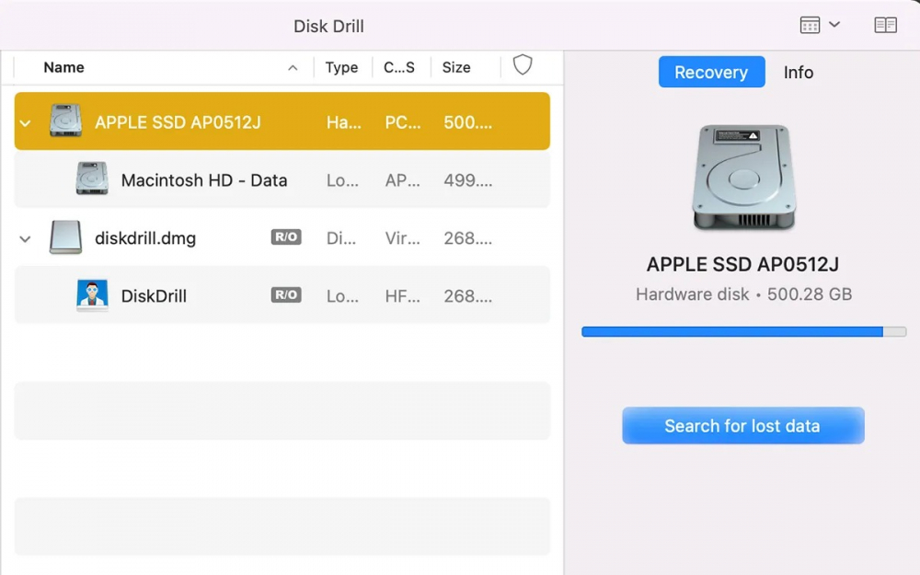920x575 pixels.
Task: Click the DiskDrill app volume icon
Action: click(90, 295)
